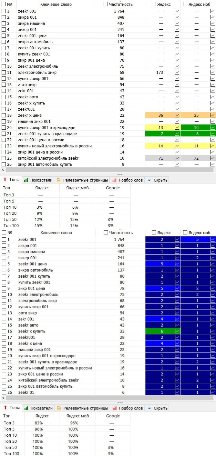Click left arrow of upper horizontal scrollbar
Viewport: 216px width, 456px height.
(3, 170)
